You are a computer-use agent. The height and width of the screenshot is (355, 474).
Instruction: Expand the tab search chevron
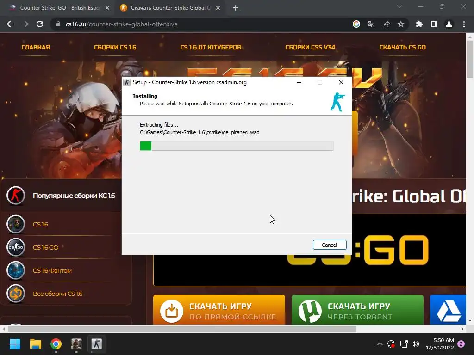pos(399,6)
